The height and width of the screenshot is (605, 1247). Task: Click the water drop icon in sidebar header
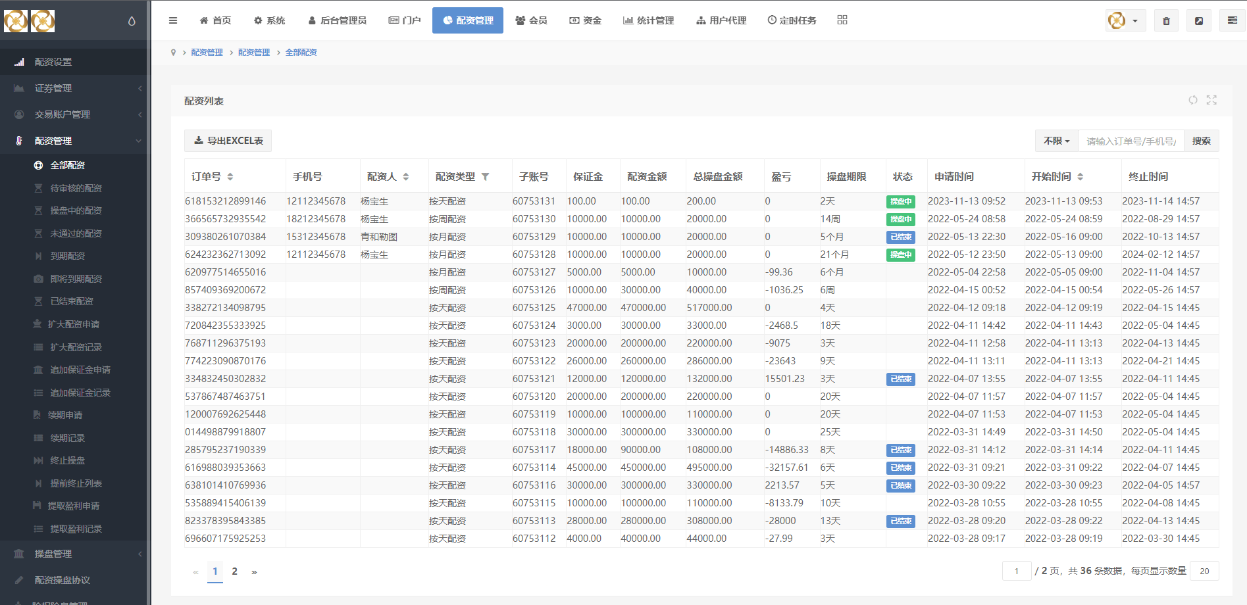[132, 21]
